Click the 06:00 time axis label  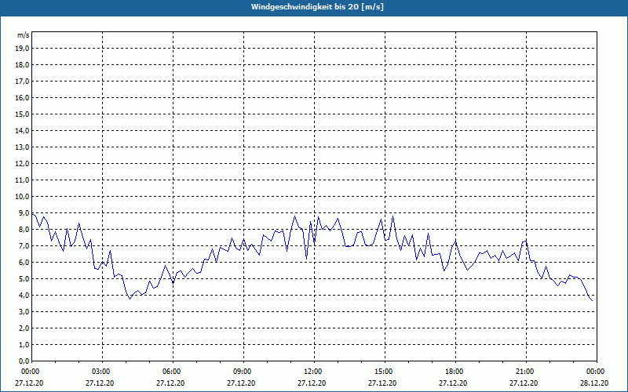[173, 372]
